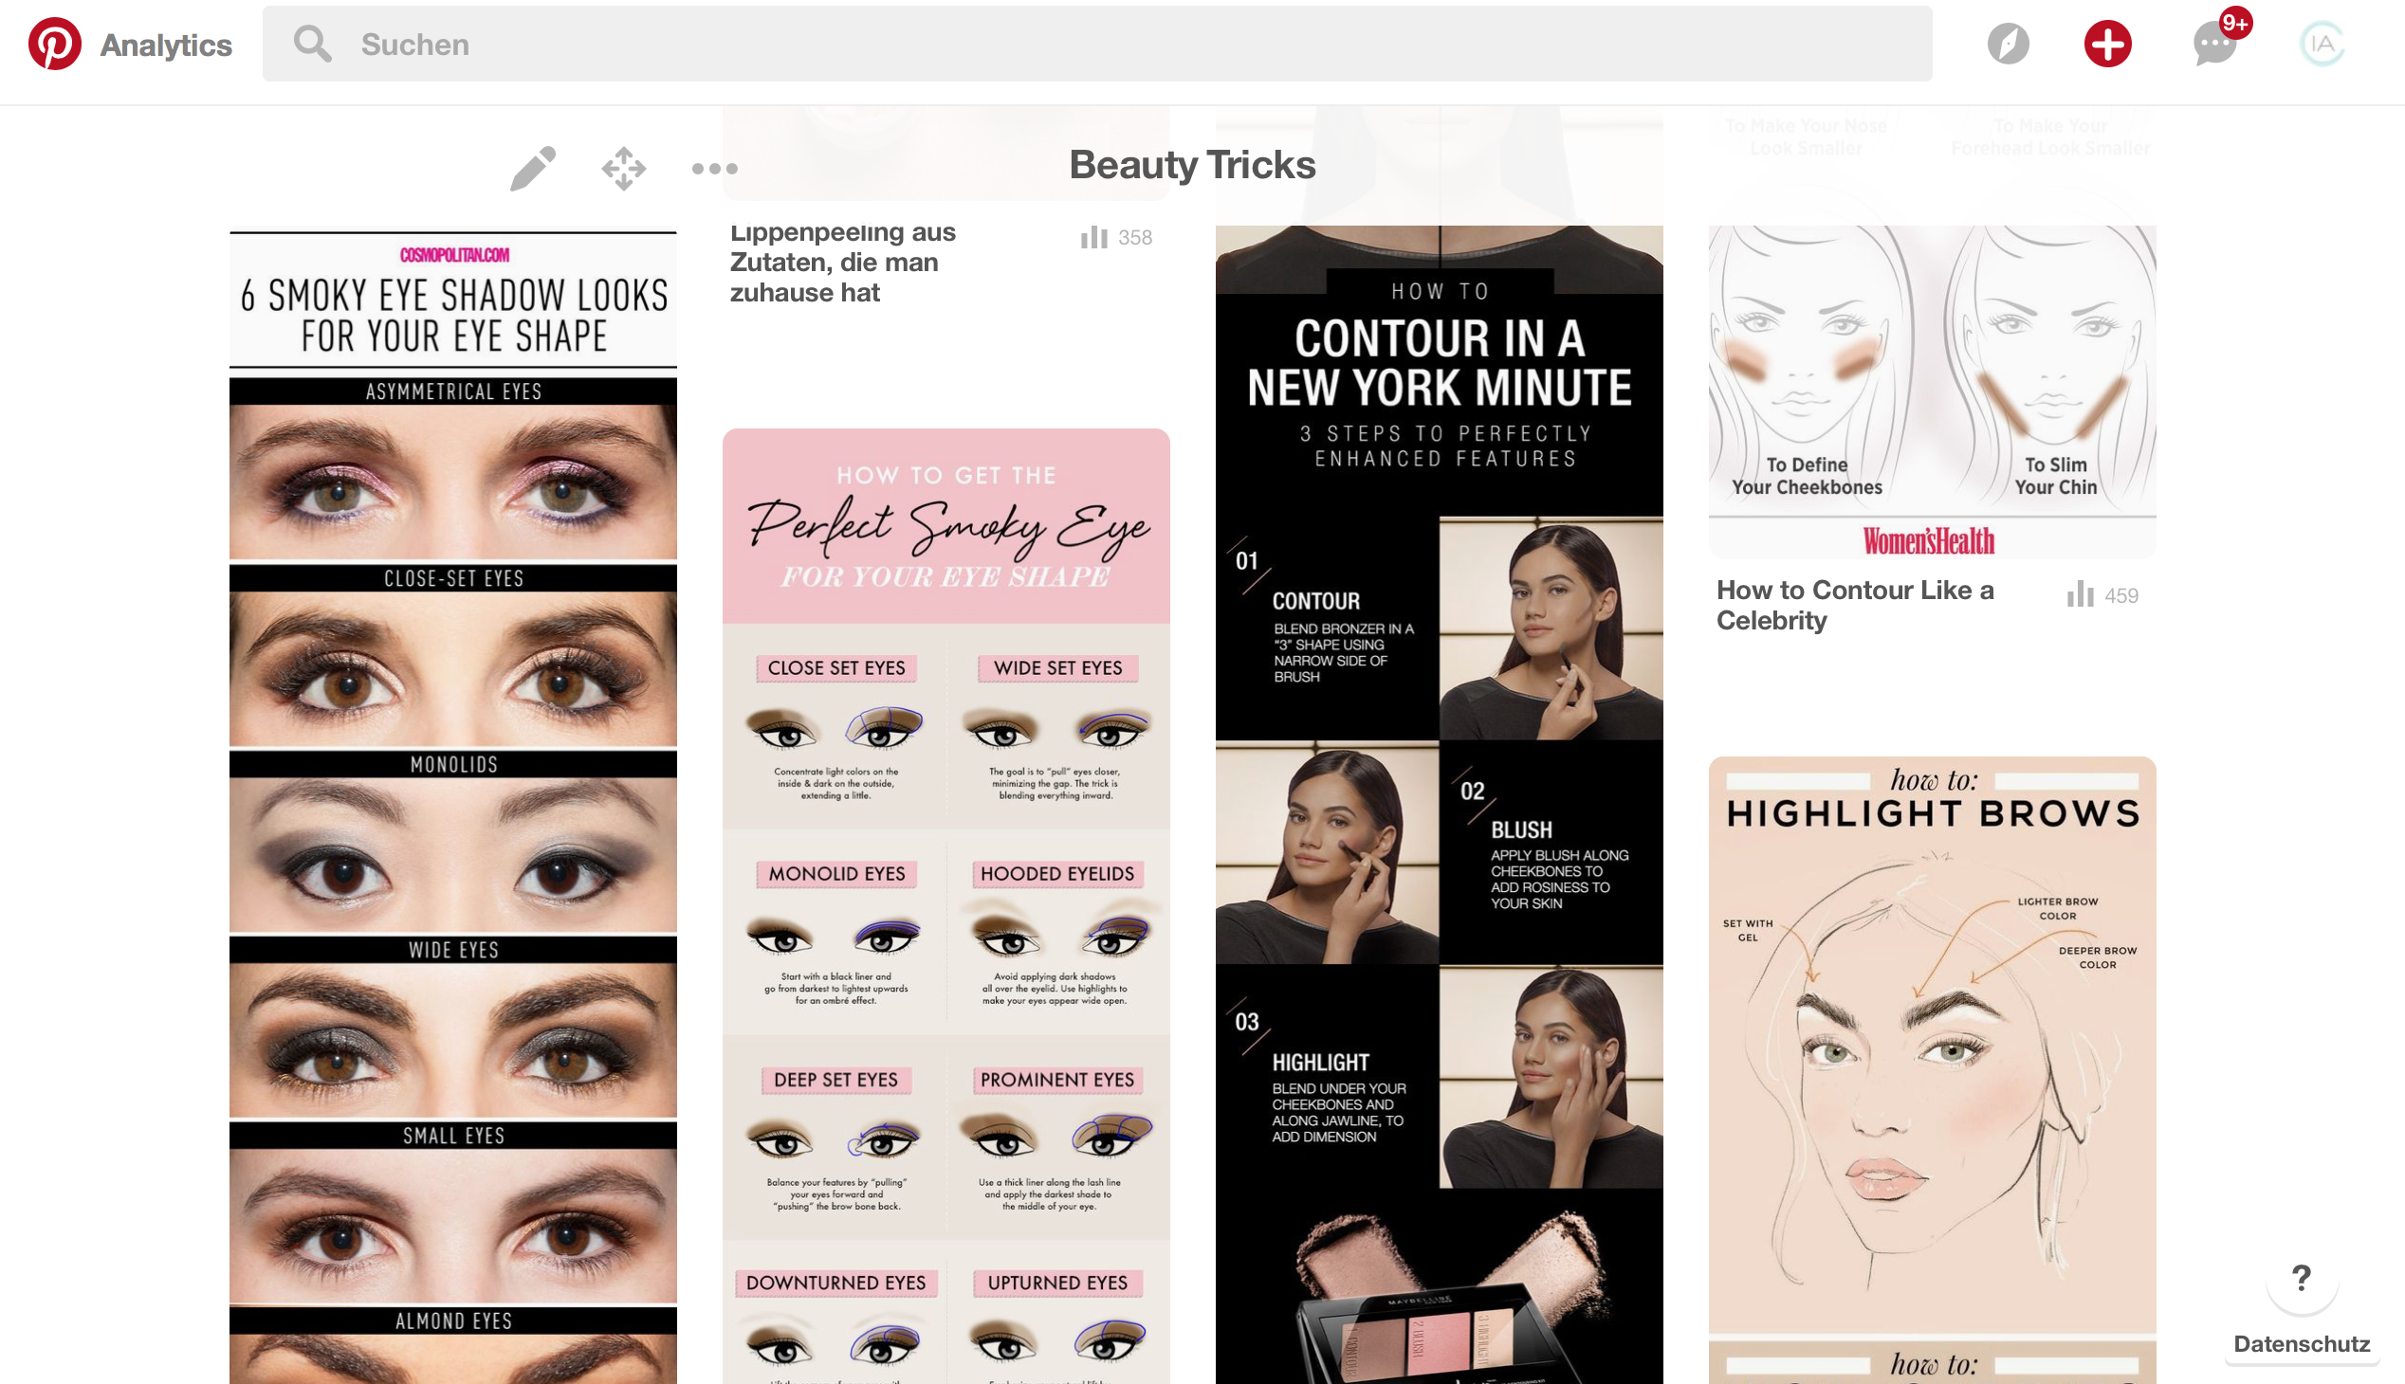Screen dimensions: 2405x1384
Task: Open the three dots more options
Action: 714,168
